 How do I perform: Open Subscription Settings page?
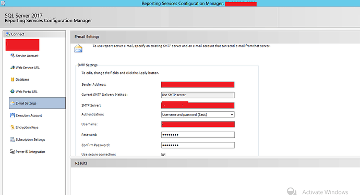click(x=30, y=139)
